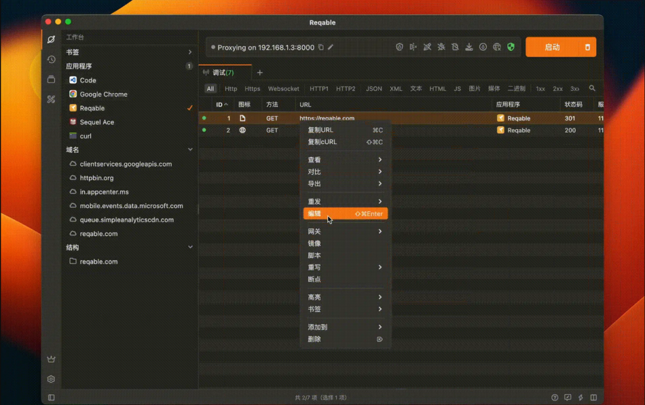This screenshot has height=405, width=645.
Task: Select the curl application entry
Action: click(x=130, y=136)
